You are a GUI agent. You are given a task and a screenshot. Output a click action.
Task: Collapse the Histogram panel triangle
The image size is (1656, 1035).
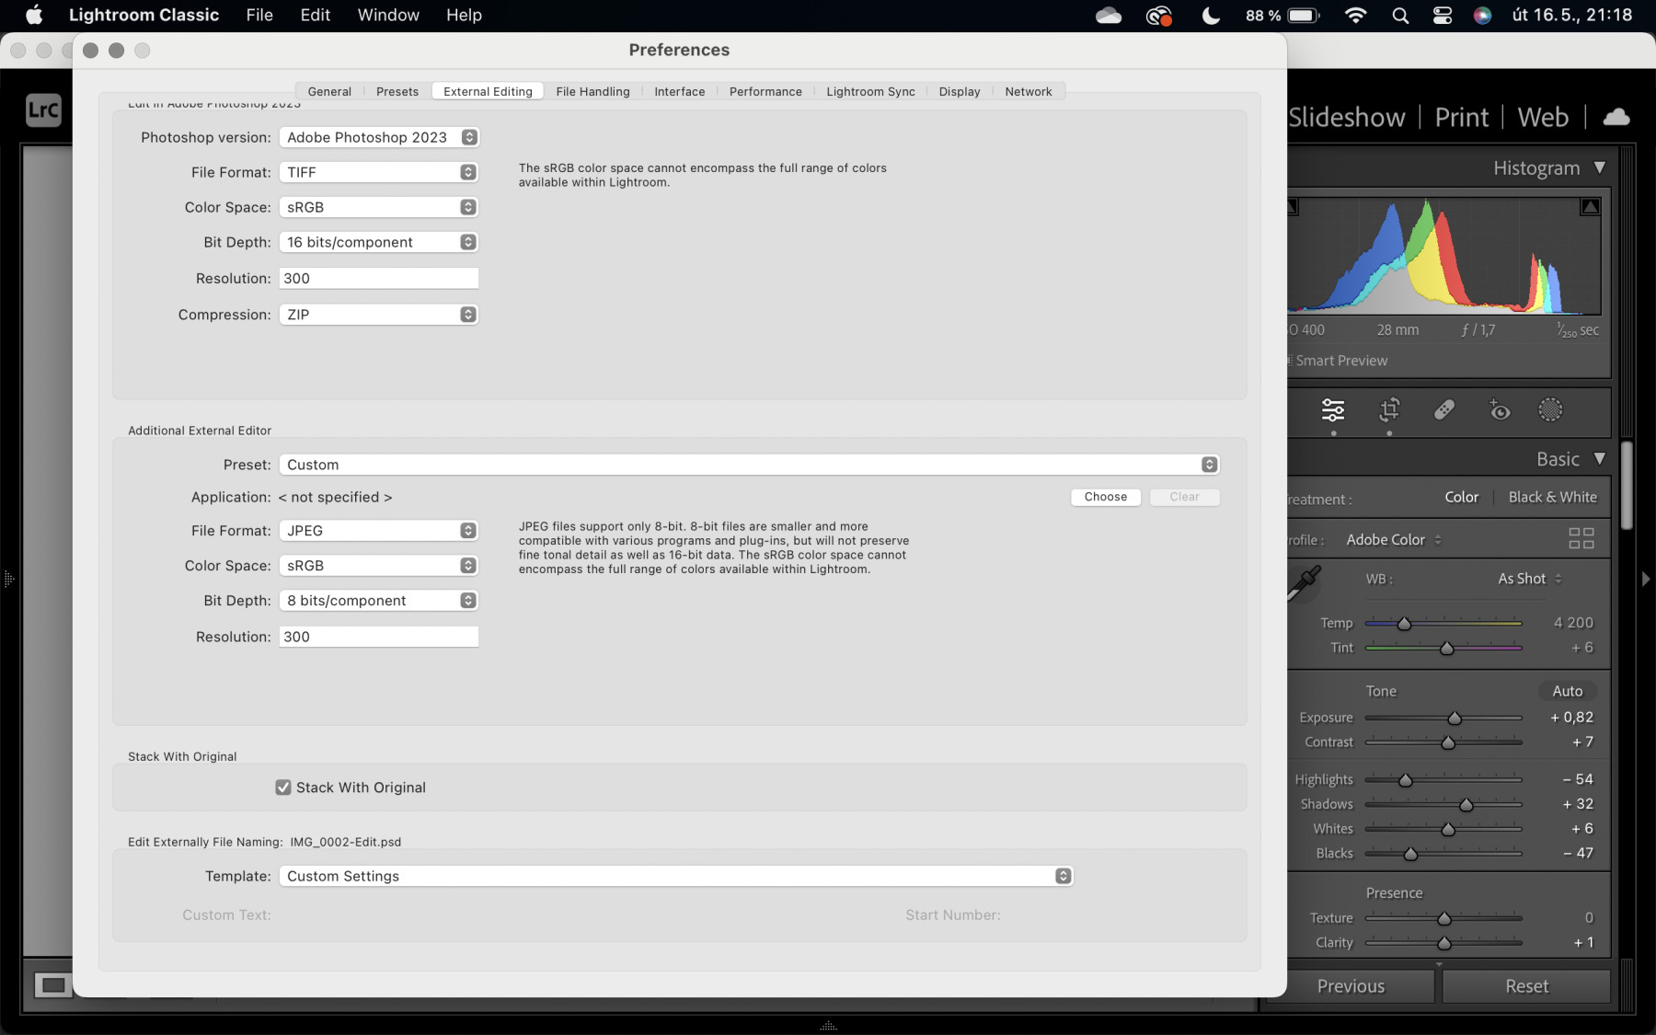[1600, 167]
